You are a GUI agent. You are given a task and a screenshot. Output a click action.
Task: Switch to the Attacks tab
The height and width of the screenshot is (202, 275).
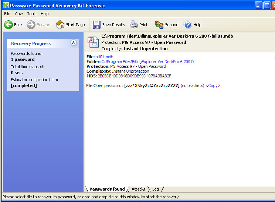138,189
